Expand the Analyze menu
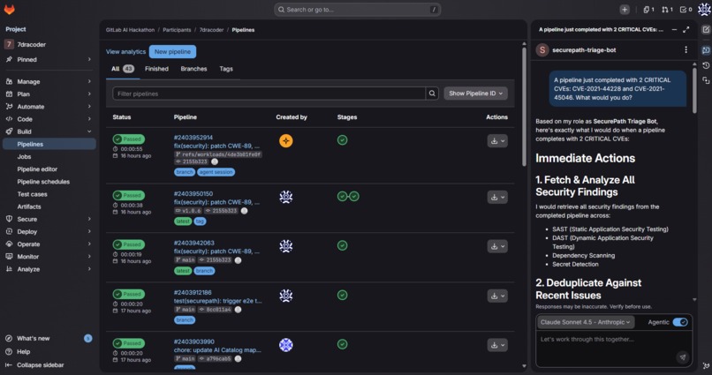 point(49,269)
